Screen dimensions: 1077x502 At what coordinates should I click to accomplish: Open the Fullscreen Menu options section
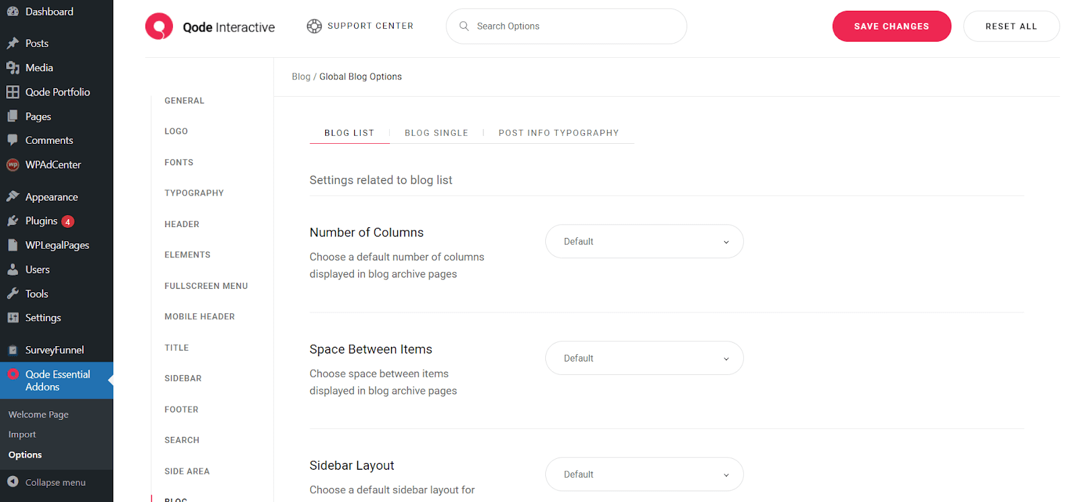coord(206,286)
